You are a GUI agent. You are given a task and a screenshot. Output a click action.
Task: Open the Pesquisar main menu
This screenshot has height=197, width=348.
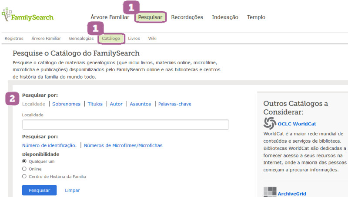point(150,17)
